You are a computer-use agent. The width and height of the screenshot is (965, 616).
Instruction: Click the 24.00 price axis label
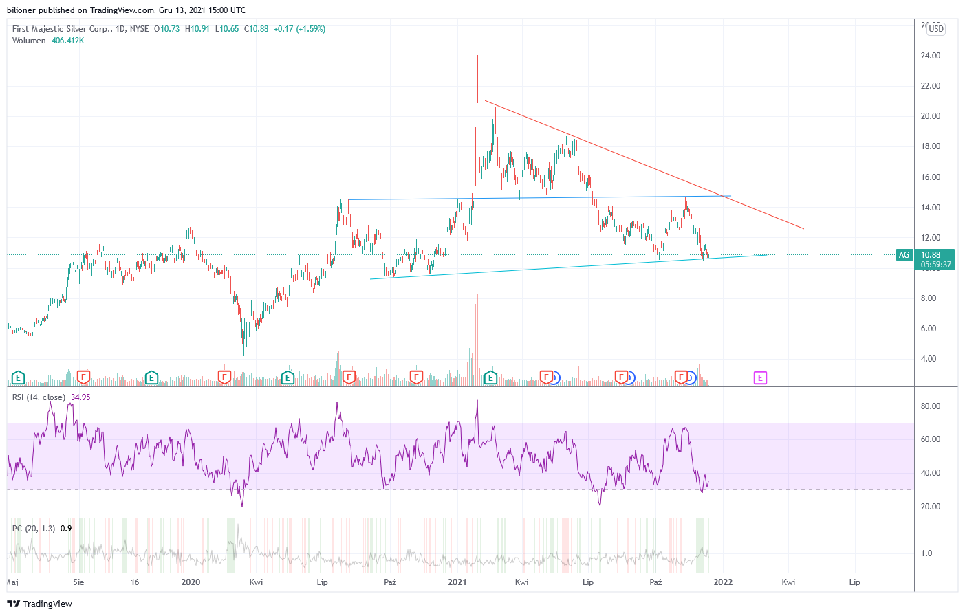pos(931,56)
